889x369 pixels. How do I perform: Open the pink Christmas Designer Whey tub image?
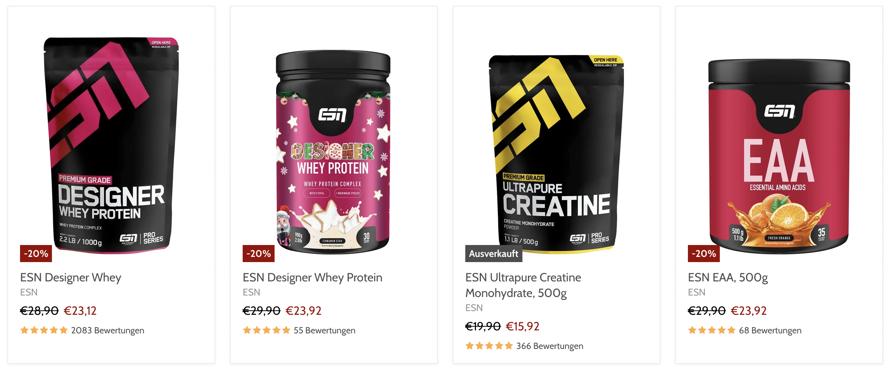333,152
